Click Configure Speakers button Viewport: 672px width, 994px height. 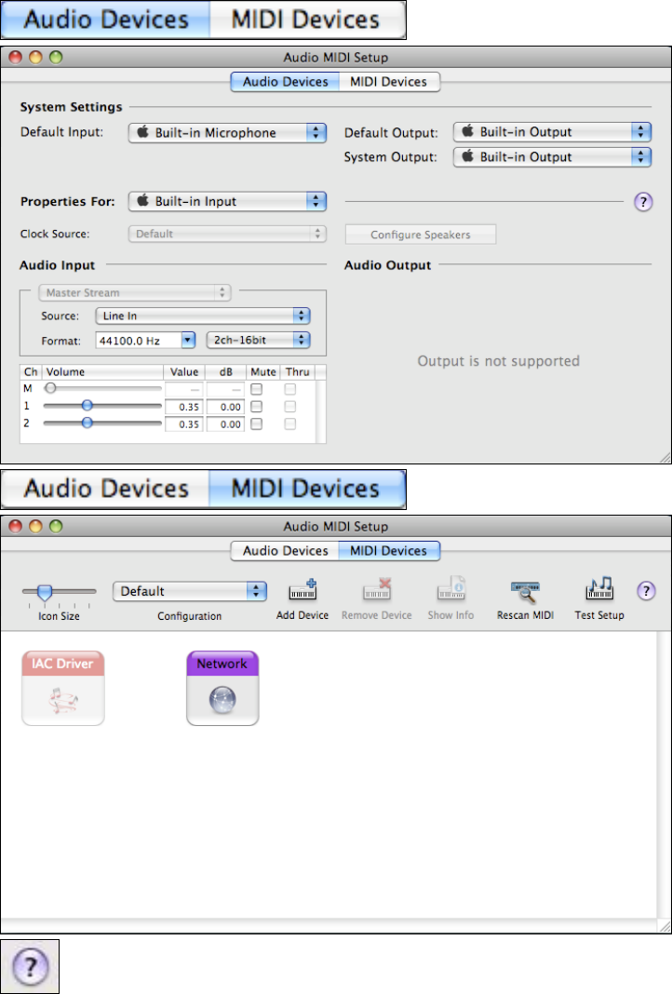[421, 235]
